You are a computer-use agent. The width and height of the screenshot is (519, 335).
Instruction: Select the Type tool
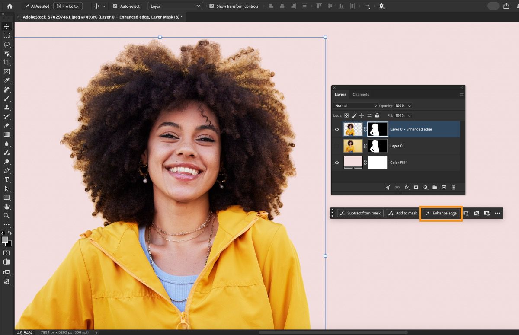tap(6, 180)
